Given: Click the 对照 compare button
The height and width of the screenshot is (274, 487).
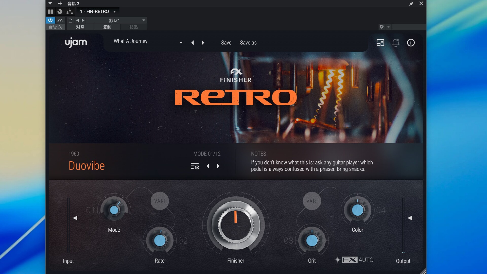Looking at the screenshot, I should pyautogui.click(x=80, y=27).
